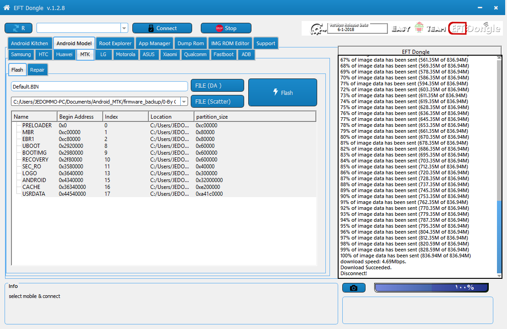Viewport: 507px width, 329px height.
Task: Click the "Download Succeeded." log line
Action: point(366,267)
